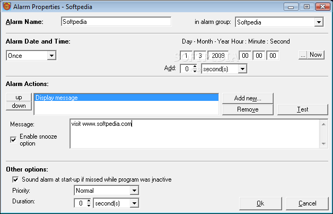Expand the Duration unit dropdown
The height and width of the screenshot is (214, 333).
coord(134,203)
